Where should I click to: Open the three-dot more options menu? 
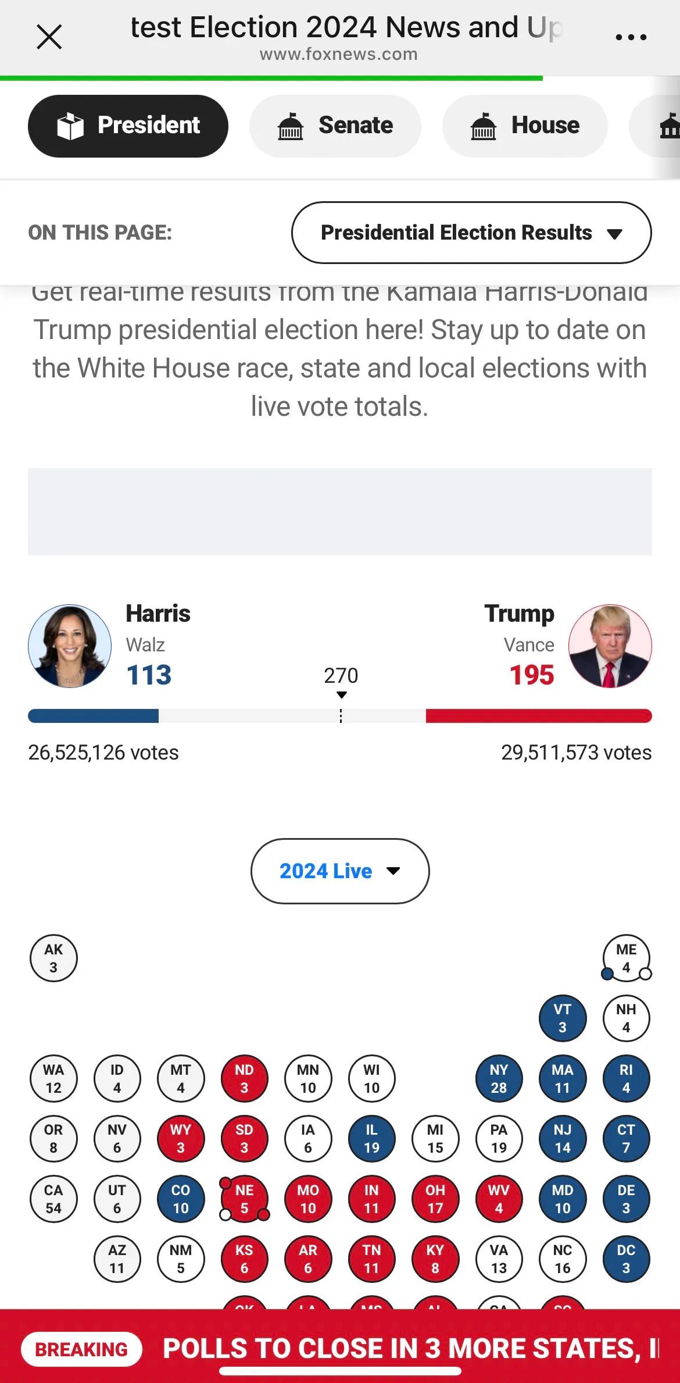click(x=631, y=37)
